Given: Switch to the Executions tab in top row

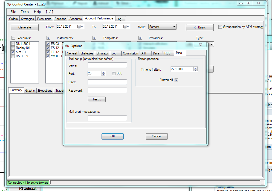Looking at the screenshot, I should coord(44,19).
